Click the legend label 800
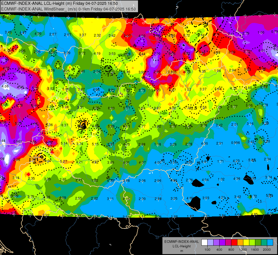Viewport: 278px width, 255px height. [x=231, y=250]
